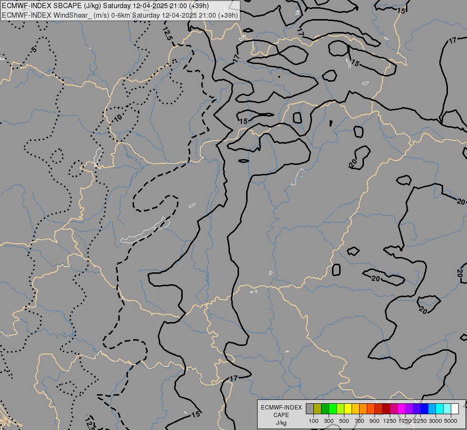The height and width of the screenshot is (430, 467).
Task: Click the dotted contour label 5
Action: (x=34, y=50)
